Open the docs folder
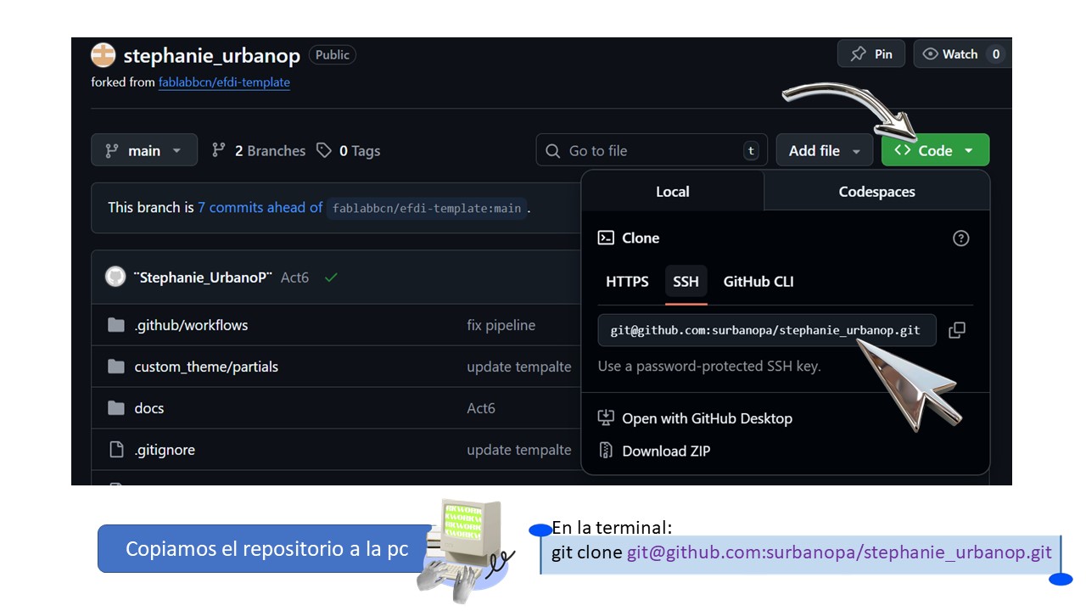 149,408
